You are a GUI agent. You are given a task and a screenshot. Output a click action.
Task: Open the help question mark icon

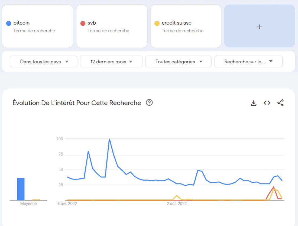pos(149,103)
